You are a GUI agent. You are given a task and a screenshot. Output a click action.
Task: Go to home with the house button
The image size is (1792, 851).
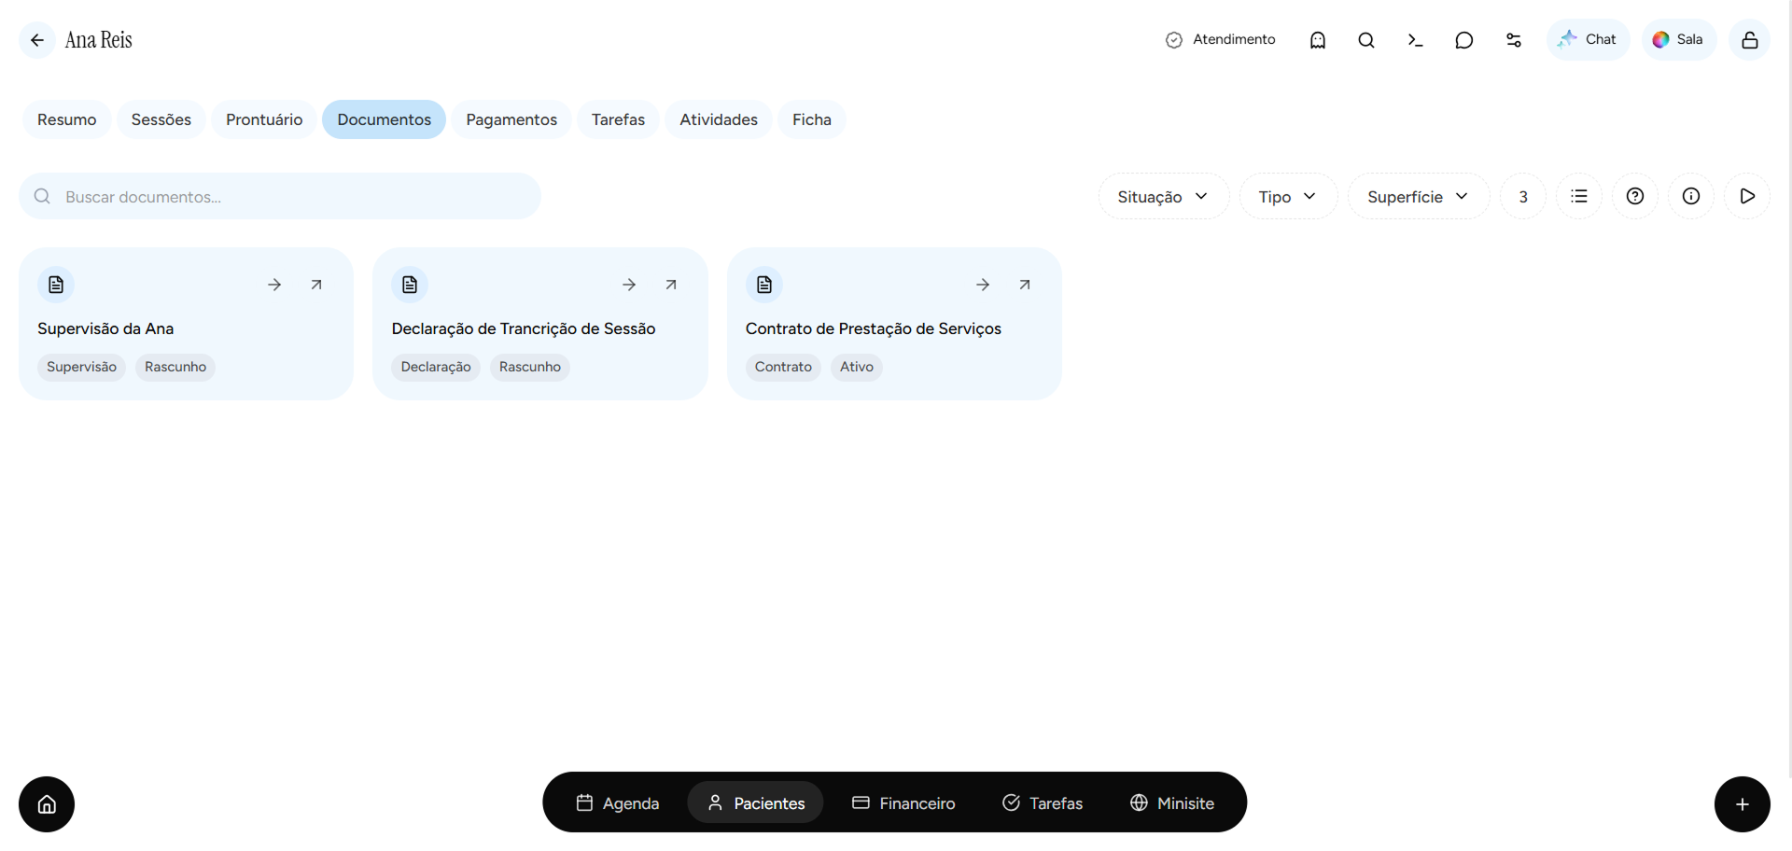(47, 804)
